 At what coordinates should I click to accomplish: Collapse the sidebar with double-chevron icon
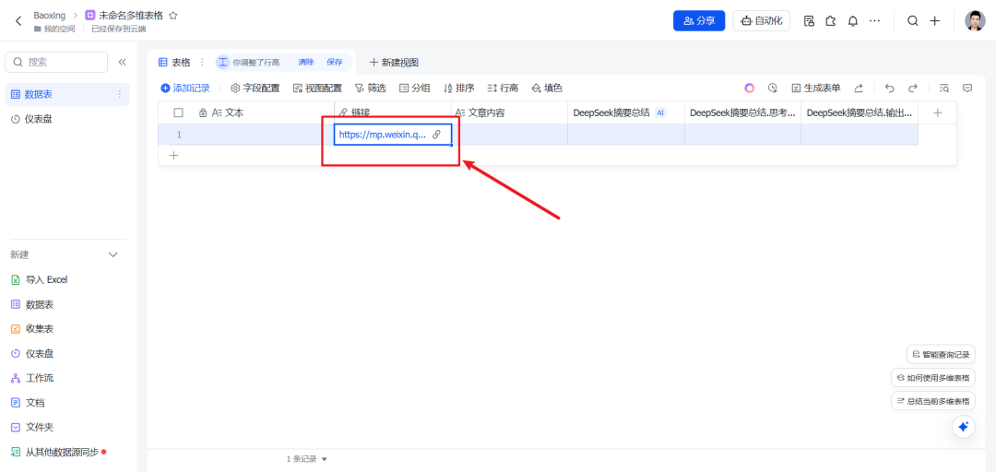(x=122, y=63)
